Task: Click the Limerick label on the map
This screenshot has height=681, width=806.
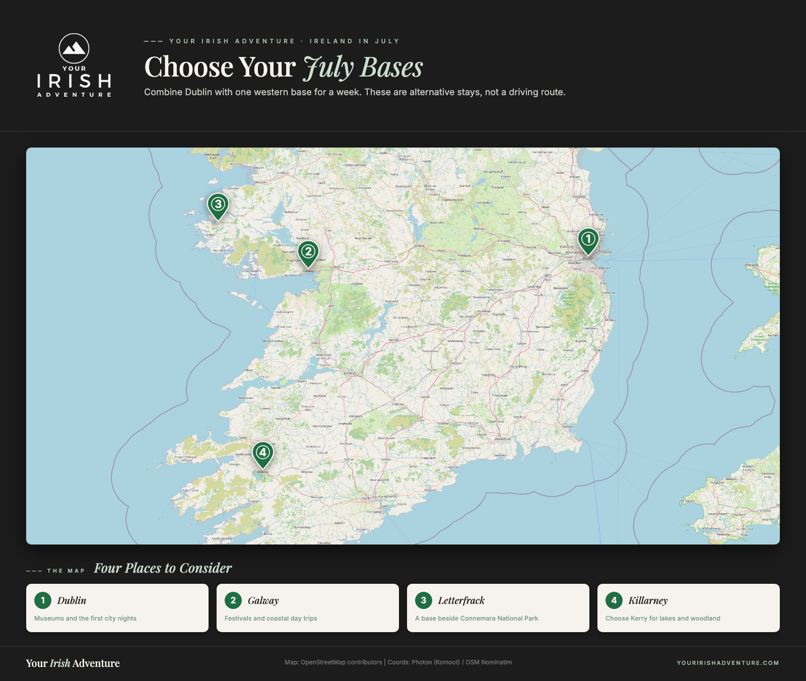Action: tap(350, 373)
